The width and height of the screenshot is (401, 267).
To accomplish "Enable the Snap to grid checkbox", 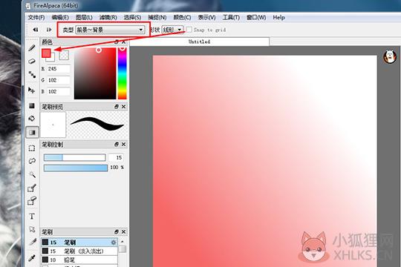I will pos(189,30).
